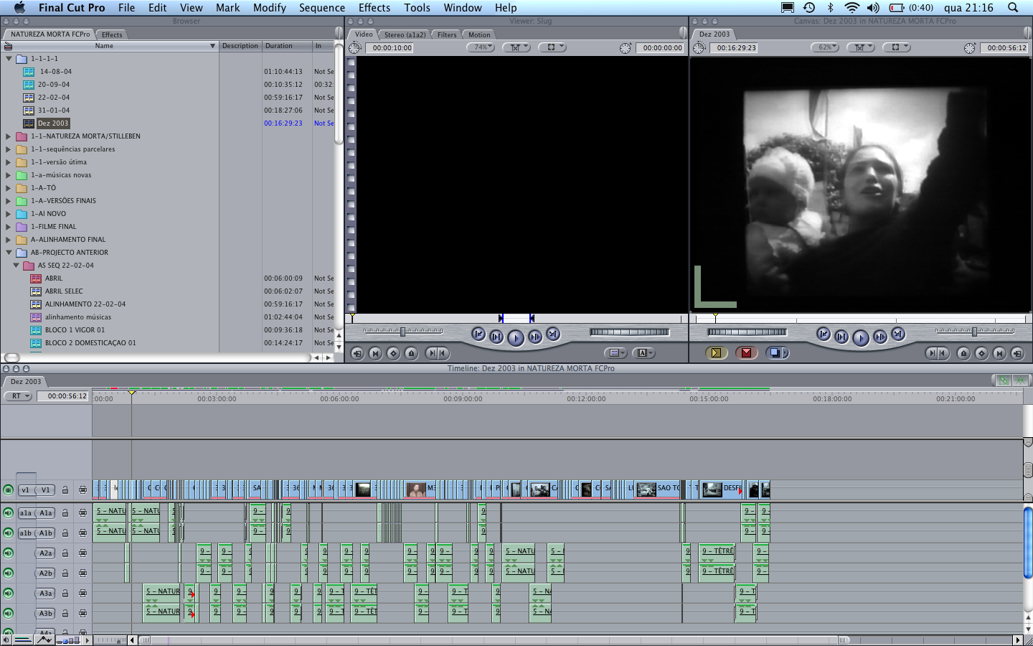Click Match Frame button at Canvas bottom right

1017,353
